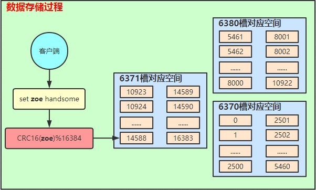Click slot box 2500
This screenshot has height=190, width=316.
tap(235, 166)
